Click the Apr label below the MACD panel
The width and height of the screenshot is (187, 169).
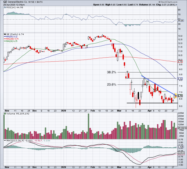tap(150, 167)
